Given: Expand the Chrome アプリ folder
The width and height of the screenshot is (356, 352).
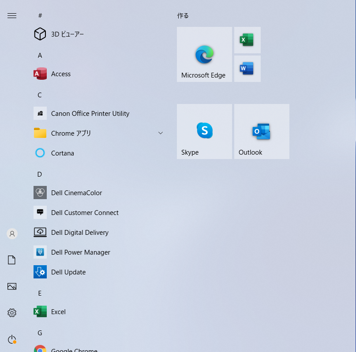Looking at the screenshot, I should point(160,133).
